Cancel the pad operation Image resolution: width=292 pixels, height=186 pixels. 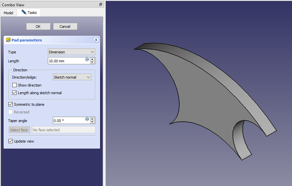65,27
